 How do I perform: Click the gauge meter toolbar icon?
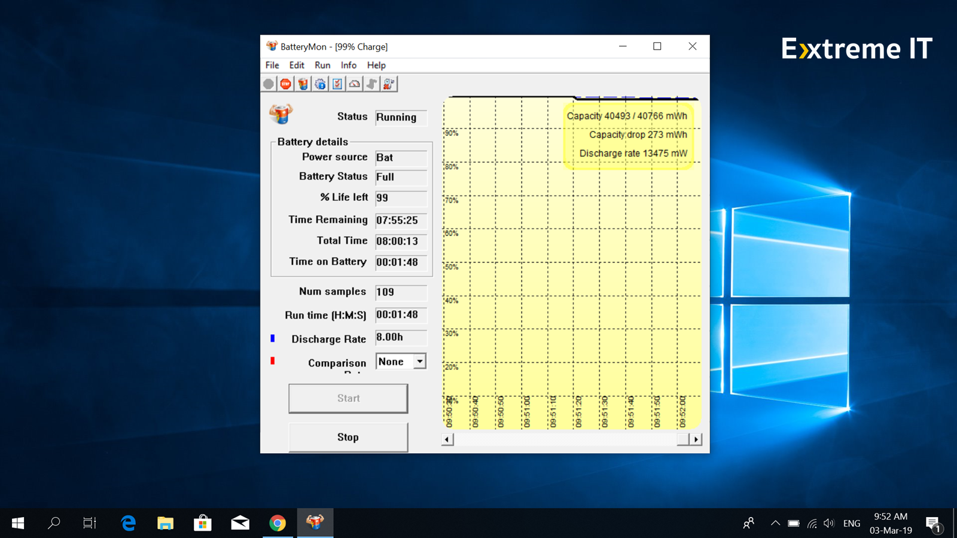point(355,84)
